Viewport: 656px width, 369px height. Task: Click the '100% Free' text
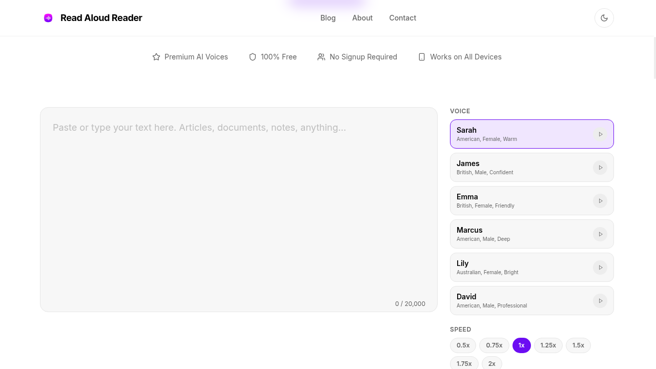[x=279, y=57]
